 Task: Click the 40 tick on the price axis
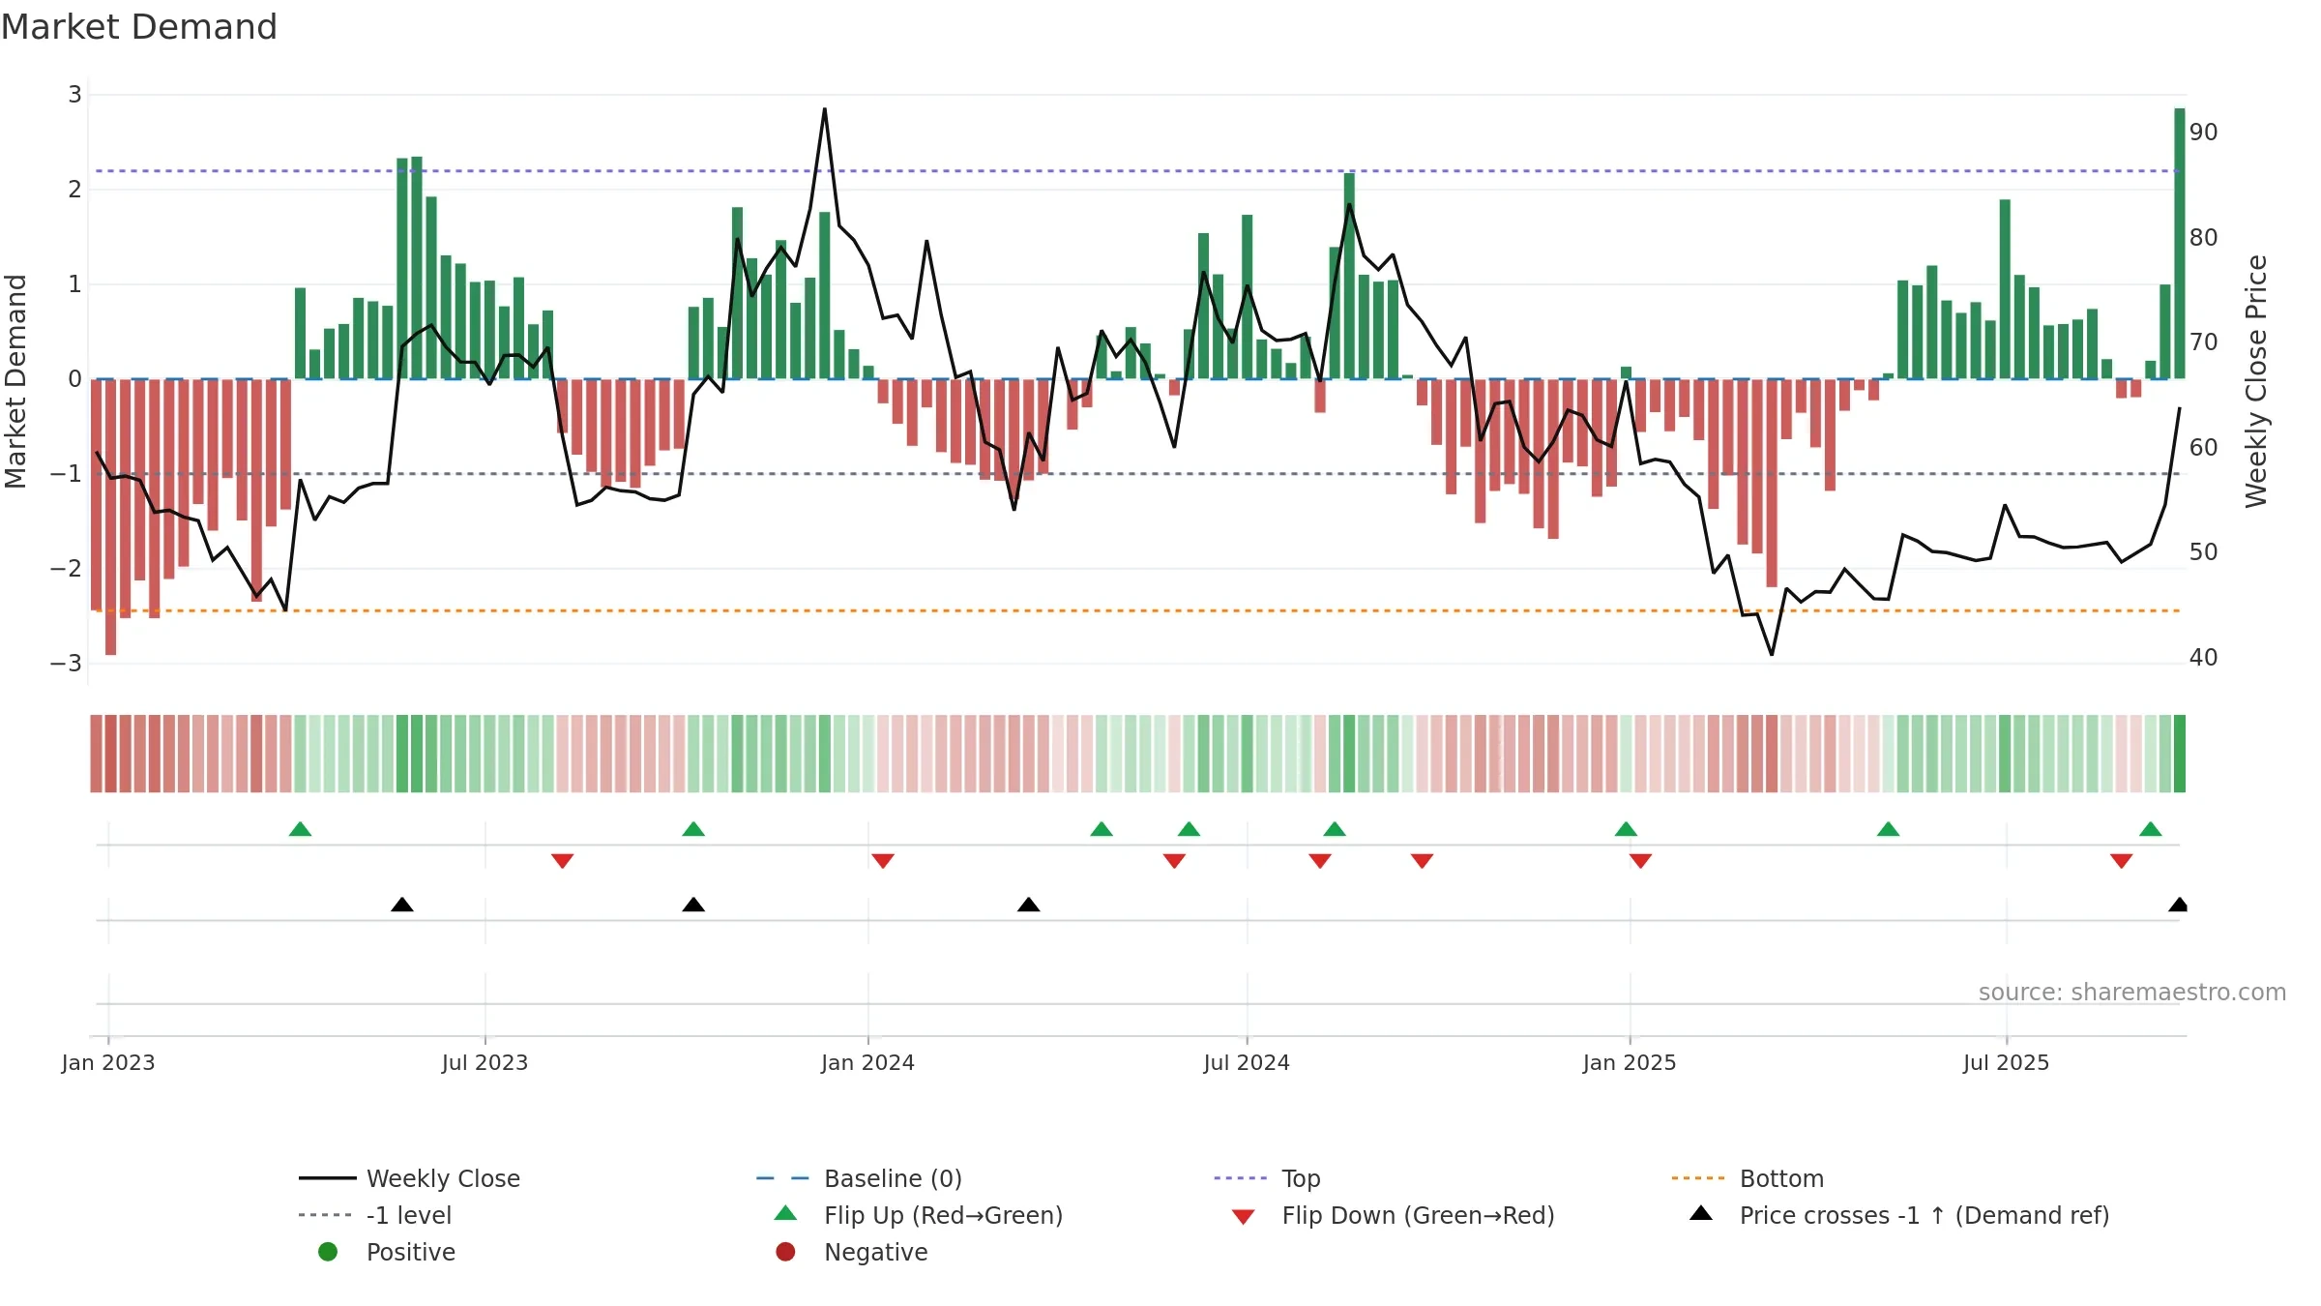coord(2204,658)
